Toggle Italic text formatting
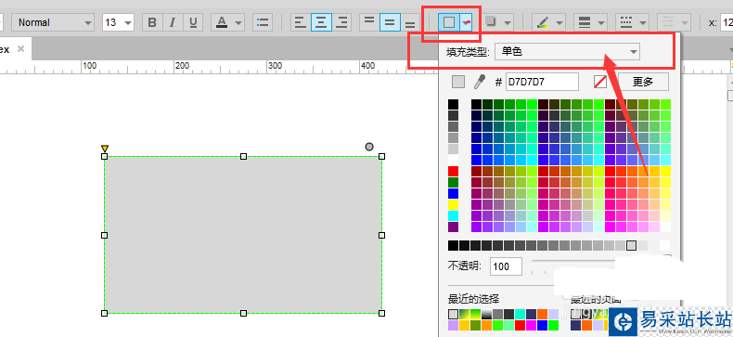The width and height of the screenshot is (733, 337). point(173,22)
